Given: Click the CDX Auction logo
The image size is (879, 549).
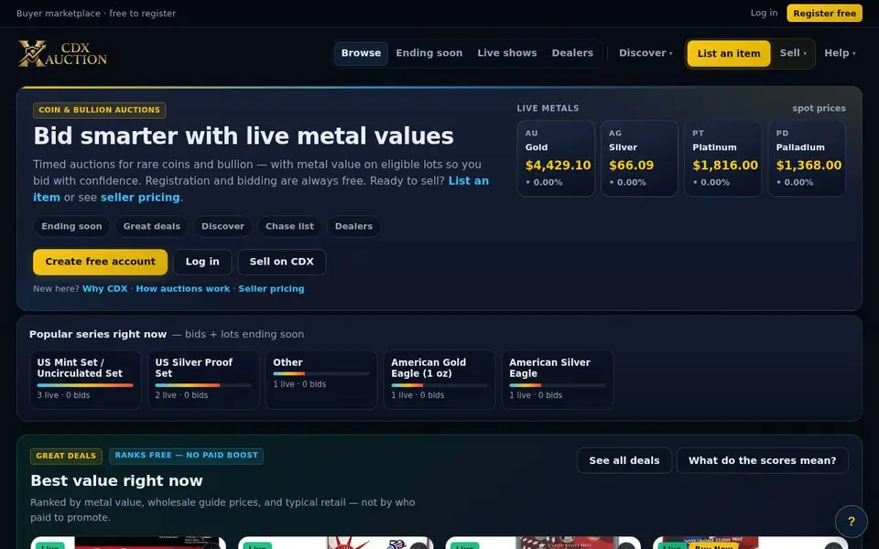Looking at the screenshot, I should click(62, 53).
